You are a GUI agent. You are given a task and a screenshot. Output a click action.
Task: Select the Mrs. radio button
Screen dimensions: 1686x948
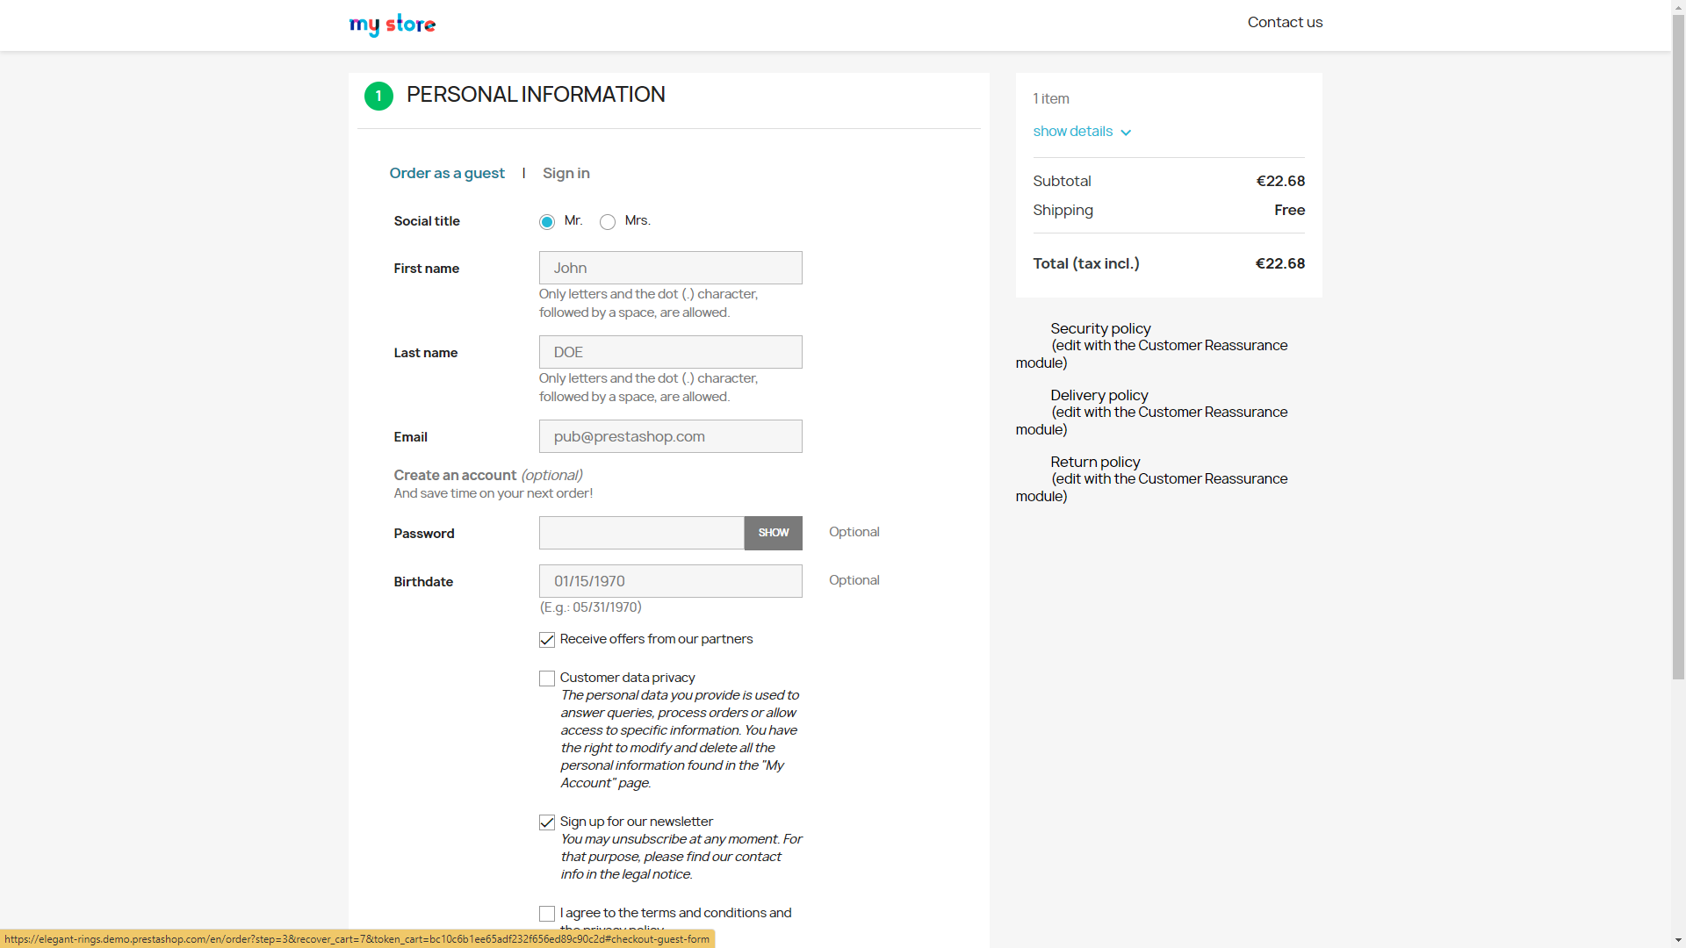coord(608,222)
